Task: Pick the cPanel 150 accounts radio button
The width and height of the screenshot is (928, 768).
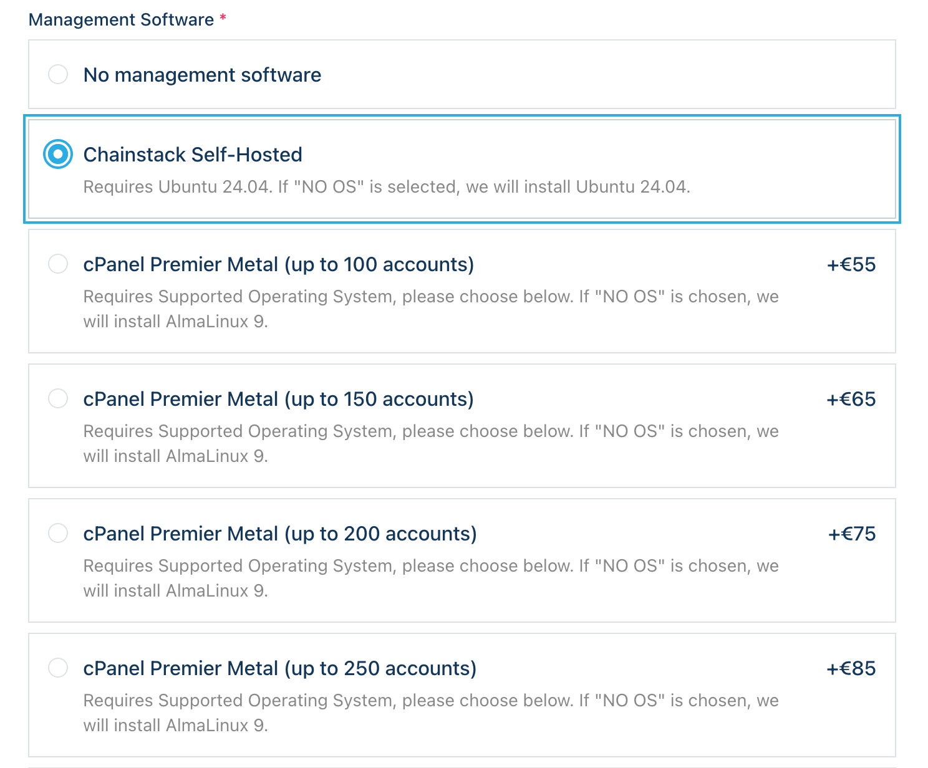Action: tap(58, 398)
